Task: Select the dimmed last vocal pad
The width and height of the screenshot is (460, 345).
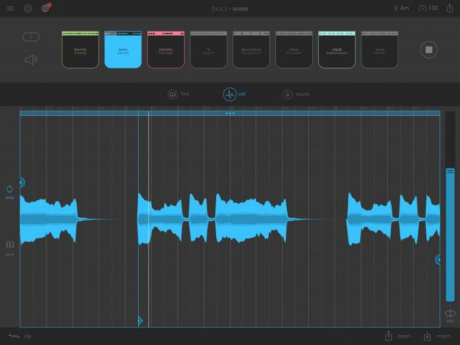Action: tap(379, 49)
